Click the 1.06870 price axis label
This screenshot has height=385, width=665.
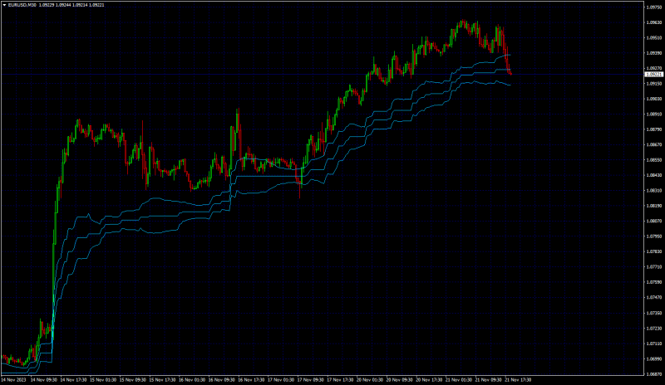(x=654, y=374)
